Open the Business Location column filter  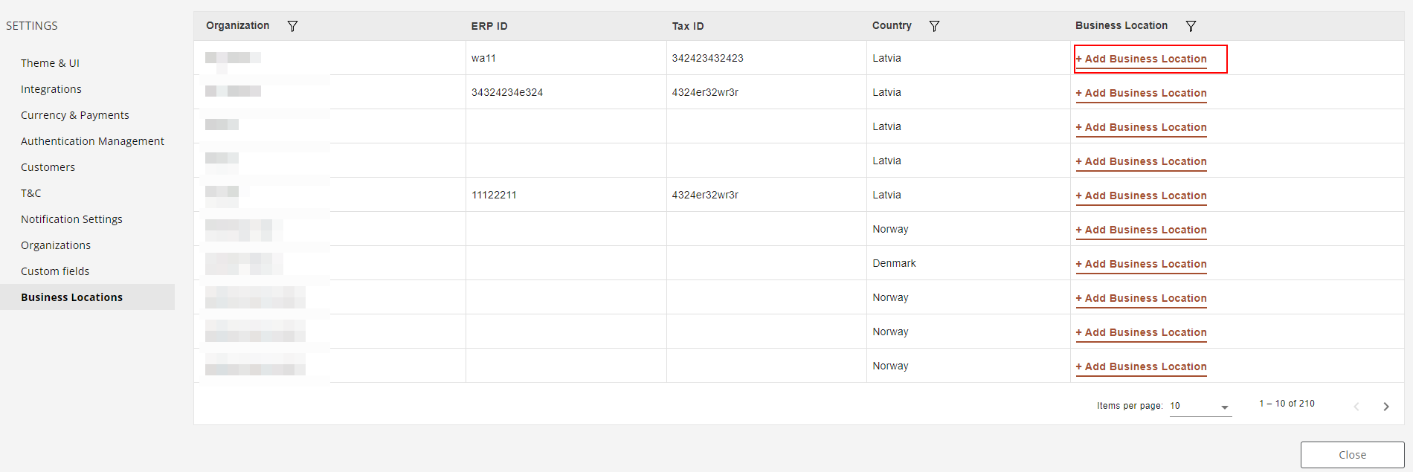point(1191,26)
